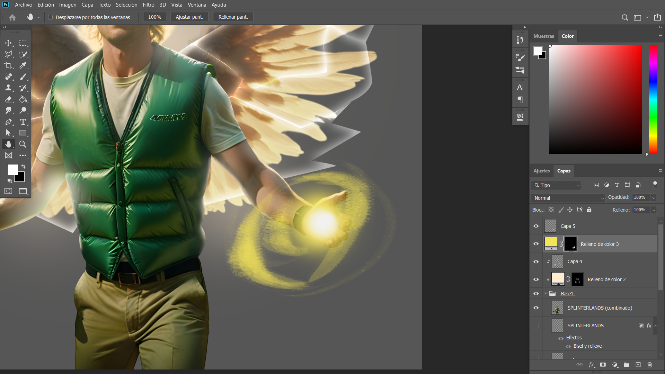Open the Relleno dropdown arrow
This screenshot has height=374, width=665.
[654, 210]
